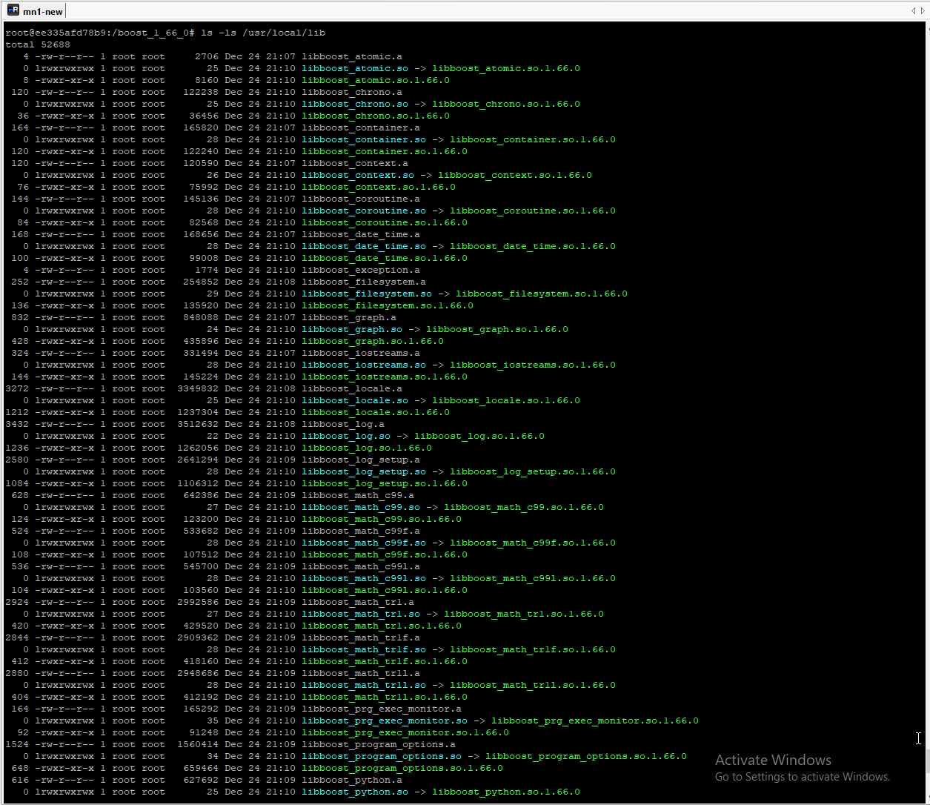Viewport: 930px width, 805px height.
Task: Click the file name libboost_prg_exec_monitor.a
Action: click(382, 709)
